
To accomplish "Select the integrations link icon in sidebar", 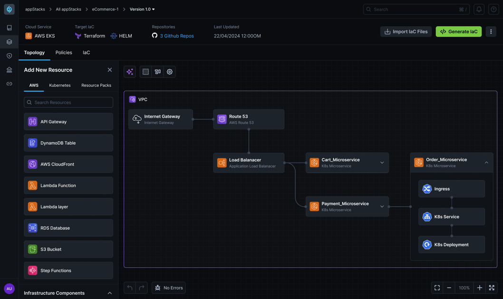I will click(x=9, y=84).
